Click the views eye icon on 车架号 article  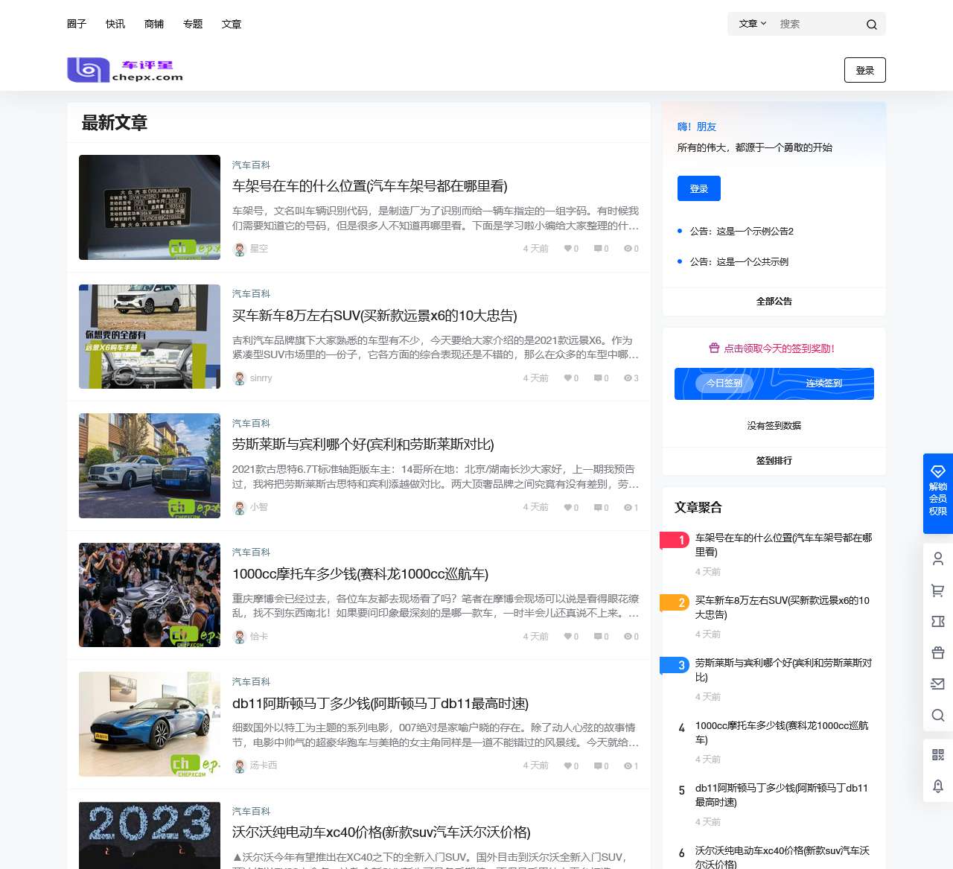628,249
